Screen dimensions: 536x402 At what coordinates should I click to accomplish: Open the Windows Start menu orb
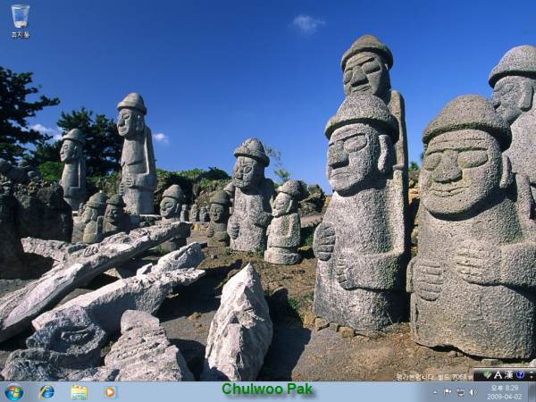tap(14, 392)
